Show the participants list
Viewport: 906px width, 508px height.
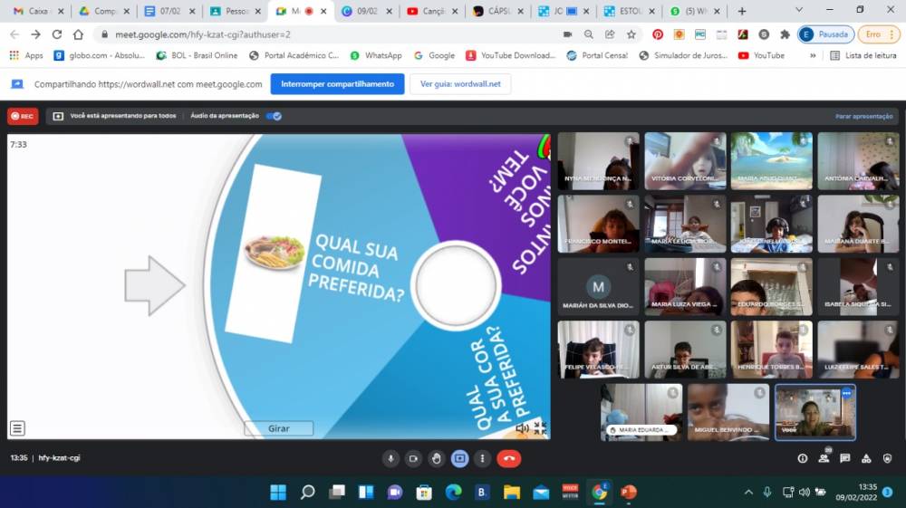(824, 458)
